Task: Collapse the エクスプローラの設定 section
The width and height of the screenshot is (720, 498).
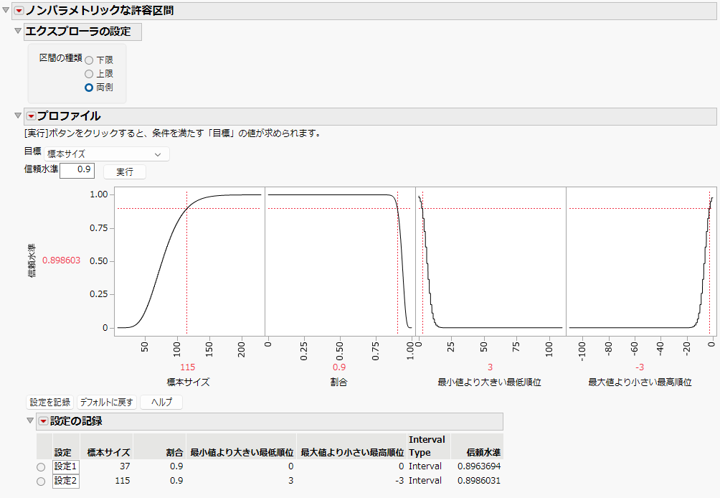Action: tap(18, 31)
